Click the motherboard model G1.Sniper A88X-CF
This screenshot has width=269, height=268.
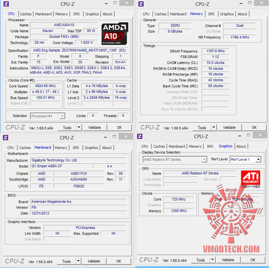pyautogui.click(x=61, y=166)
